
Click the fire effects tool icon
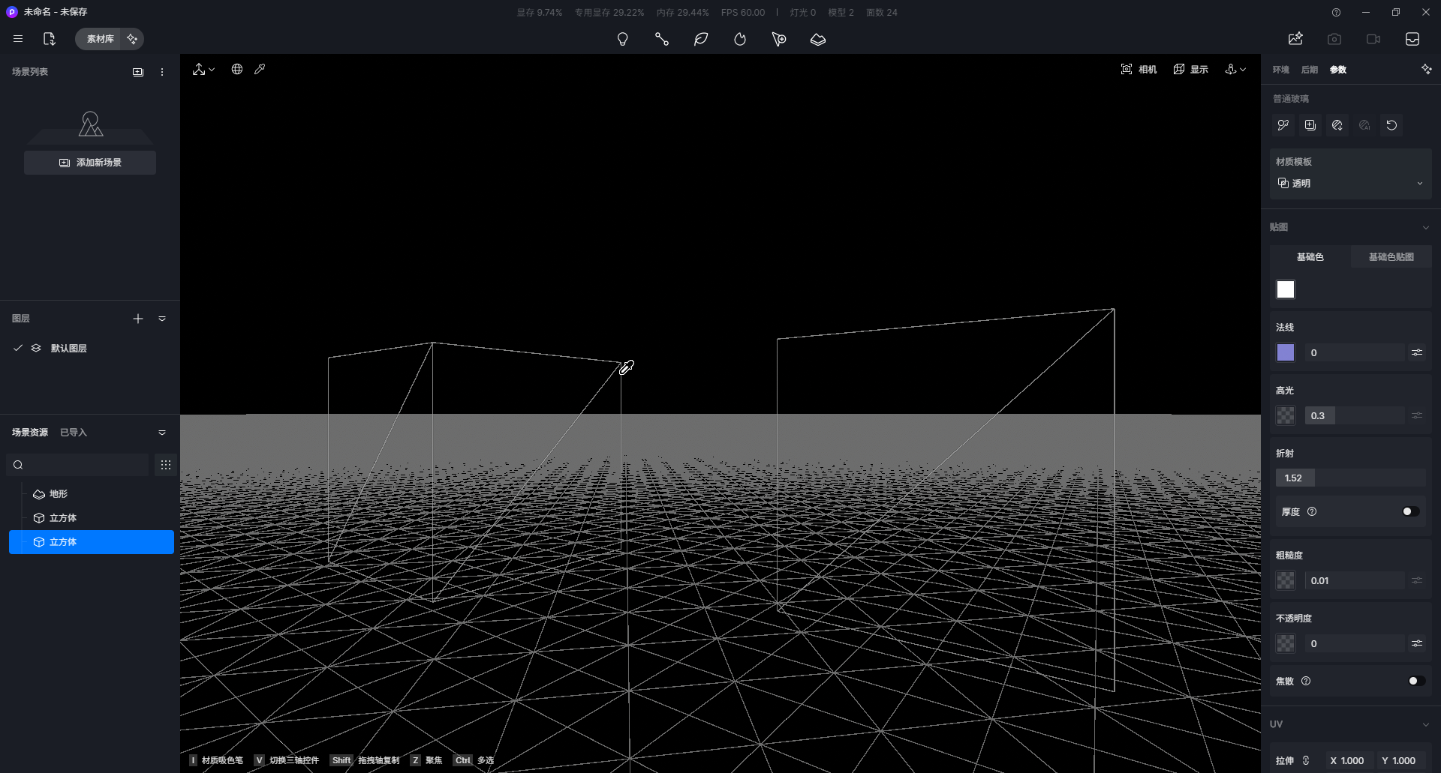click(x=740, y=39)
